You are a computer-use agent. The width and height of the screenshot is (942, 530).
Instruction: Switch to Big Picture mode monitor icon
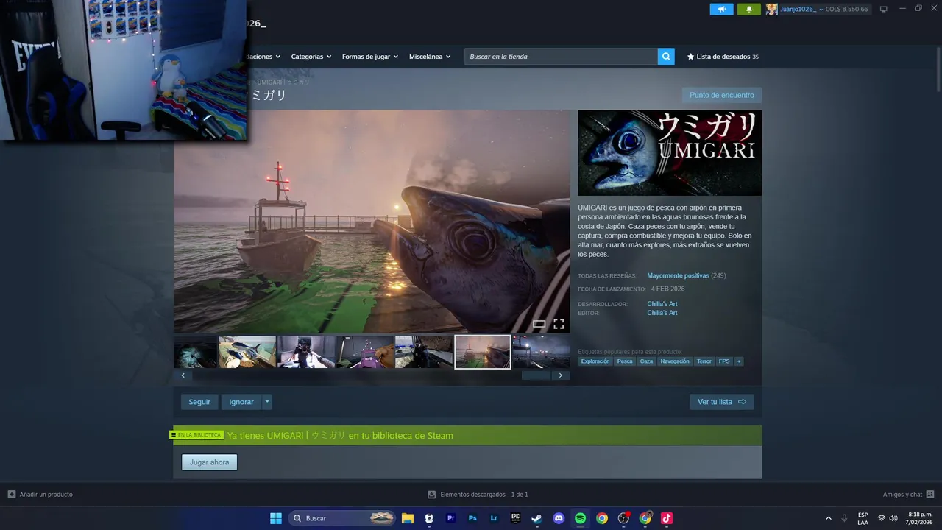tap(884, 9)
